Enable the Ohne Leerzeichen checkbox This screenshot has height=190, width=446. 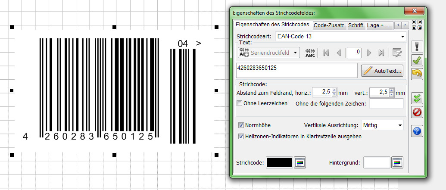pyautogui.click(x=240, y=103)
